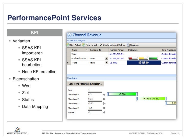Screen dimensions: 186x140
Task: Click the red stoplight bar indicator
Action: [x=133, y=58]
